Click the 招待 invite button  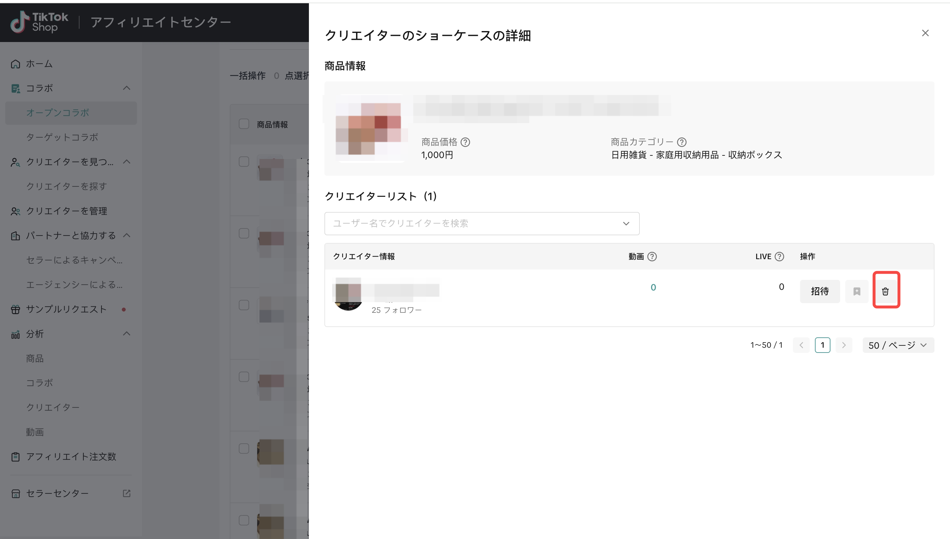820,291
